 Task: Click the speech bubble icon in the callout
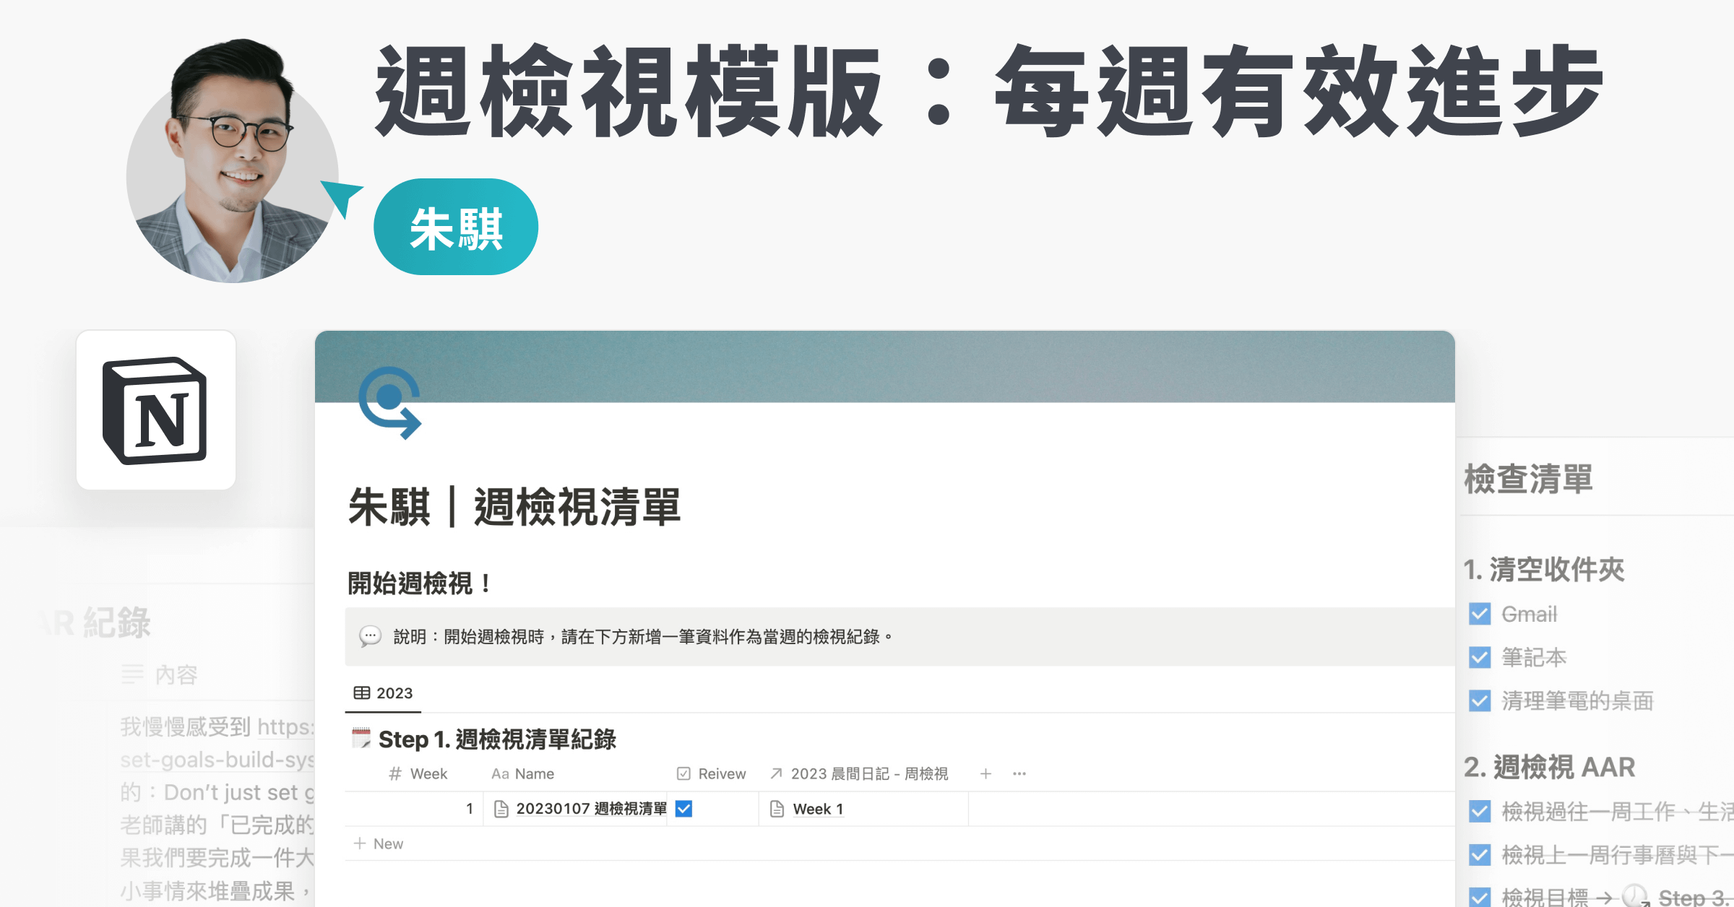point(371,636)
